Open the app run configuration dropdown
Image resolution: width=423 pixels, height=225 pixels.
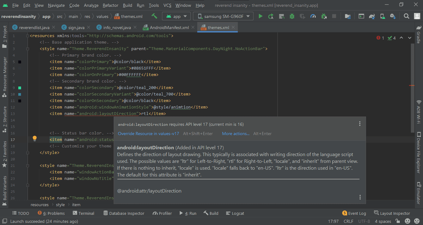pyautogui.click(x=177, y=16)
